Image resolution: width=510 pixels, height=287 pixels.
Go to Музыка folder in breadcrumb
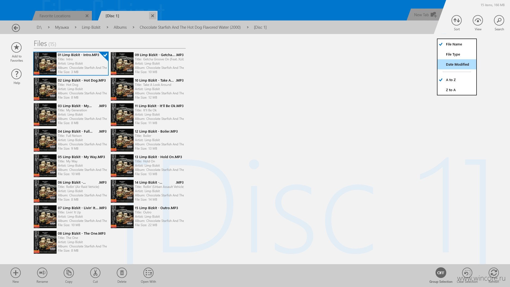62,27
